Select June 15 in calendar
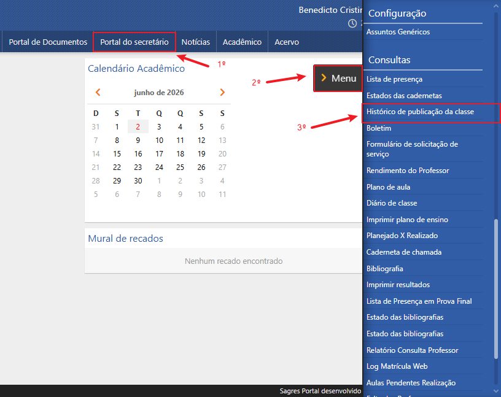Screen dimensions: 501x397 [x=117, y=153]
